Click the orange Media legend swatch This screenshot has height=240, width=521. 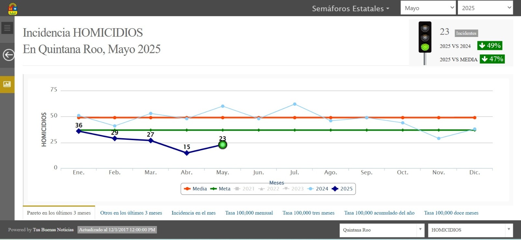(187, 189)
